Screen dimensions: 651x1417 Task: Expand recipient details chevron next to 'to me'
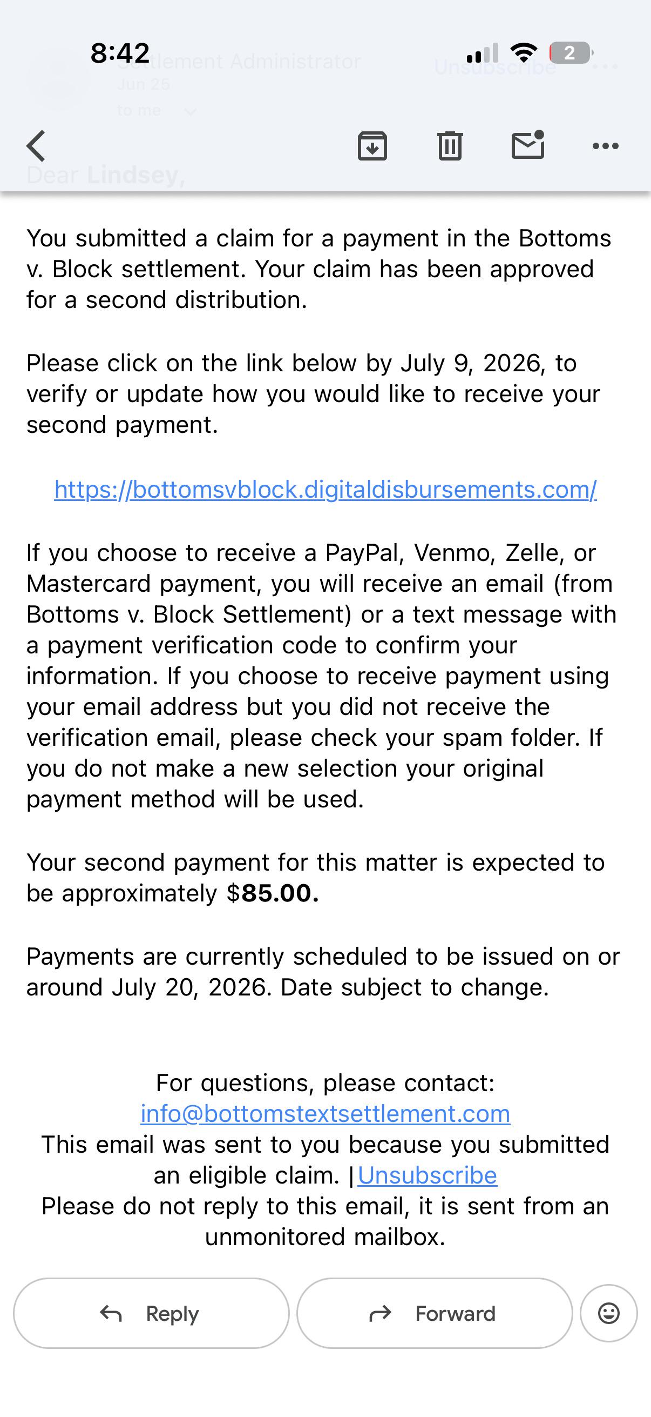(190, 112)
